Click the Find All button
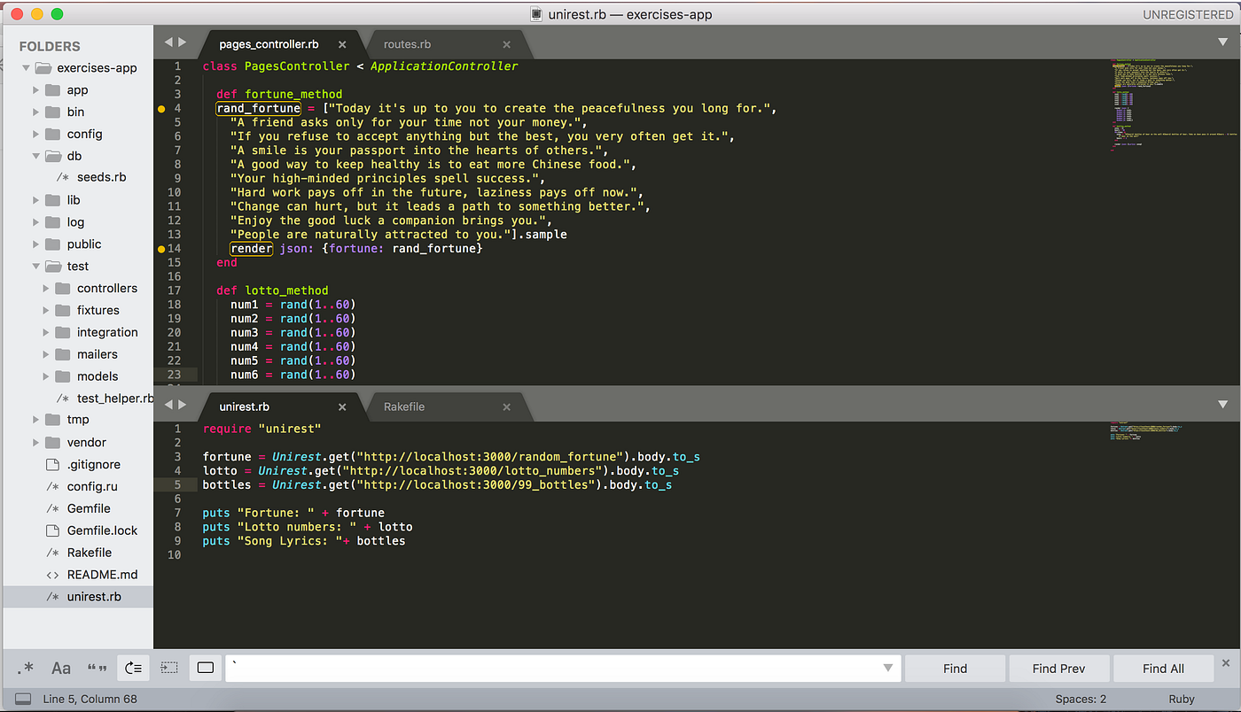Image resolution: width=1241 pixels, height=712 pixels. click(1163, 669)
